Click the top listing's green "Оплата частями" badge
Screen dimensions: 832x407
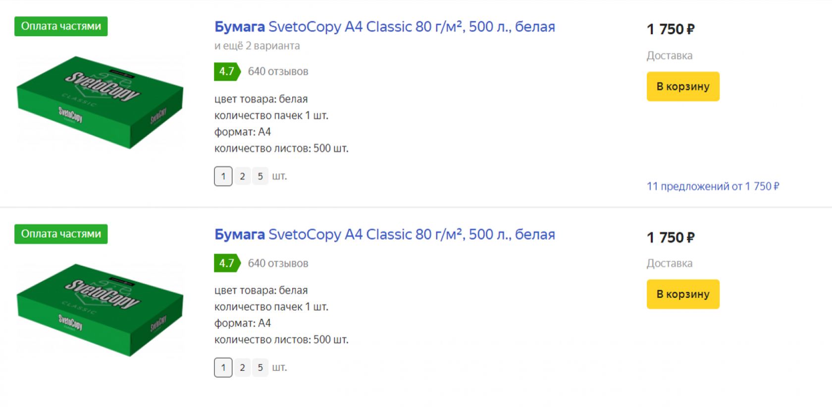[x=61, y=26]
